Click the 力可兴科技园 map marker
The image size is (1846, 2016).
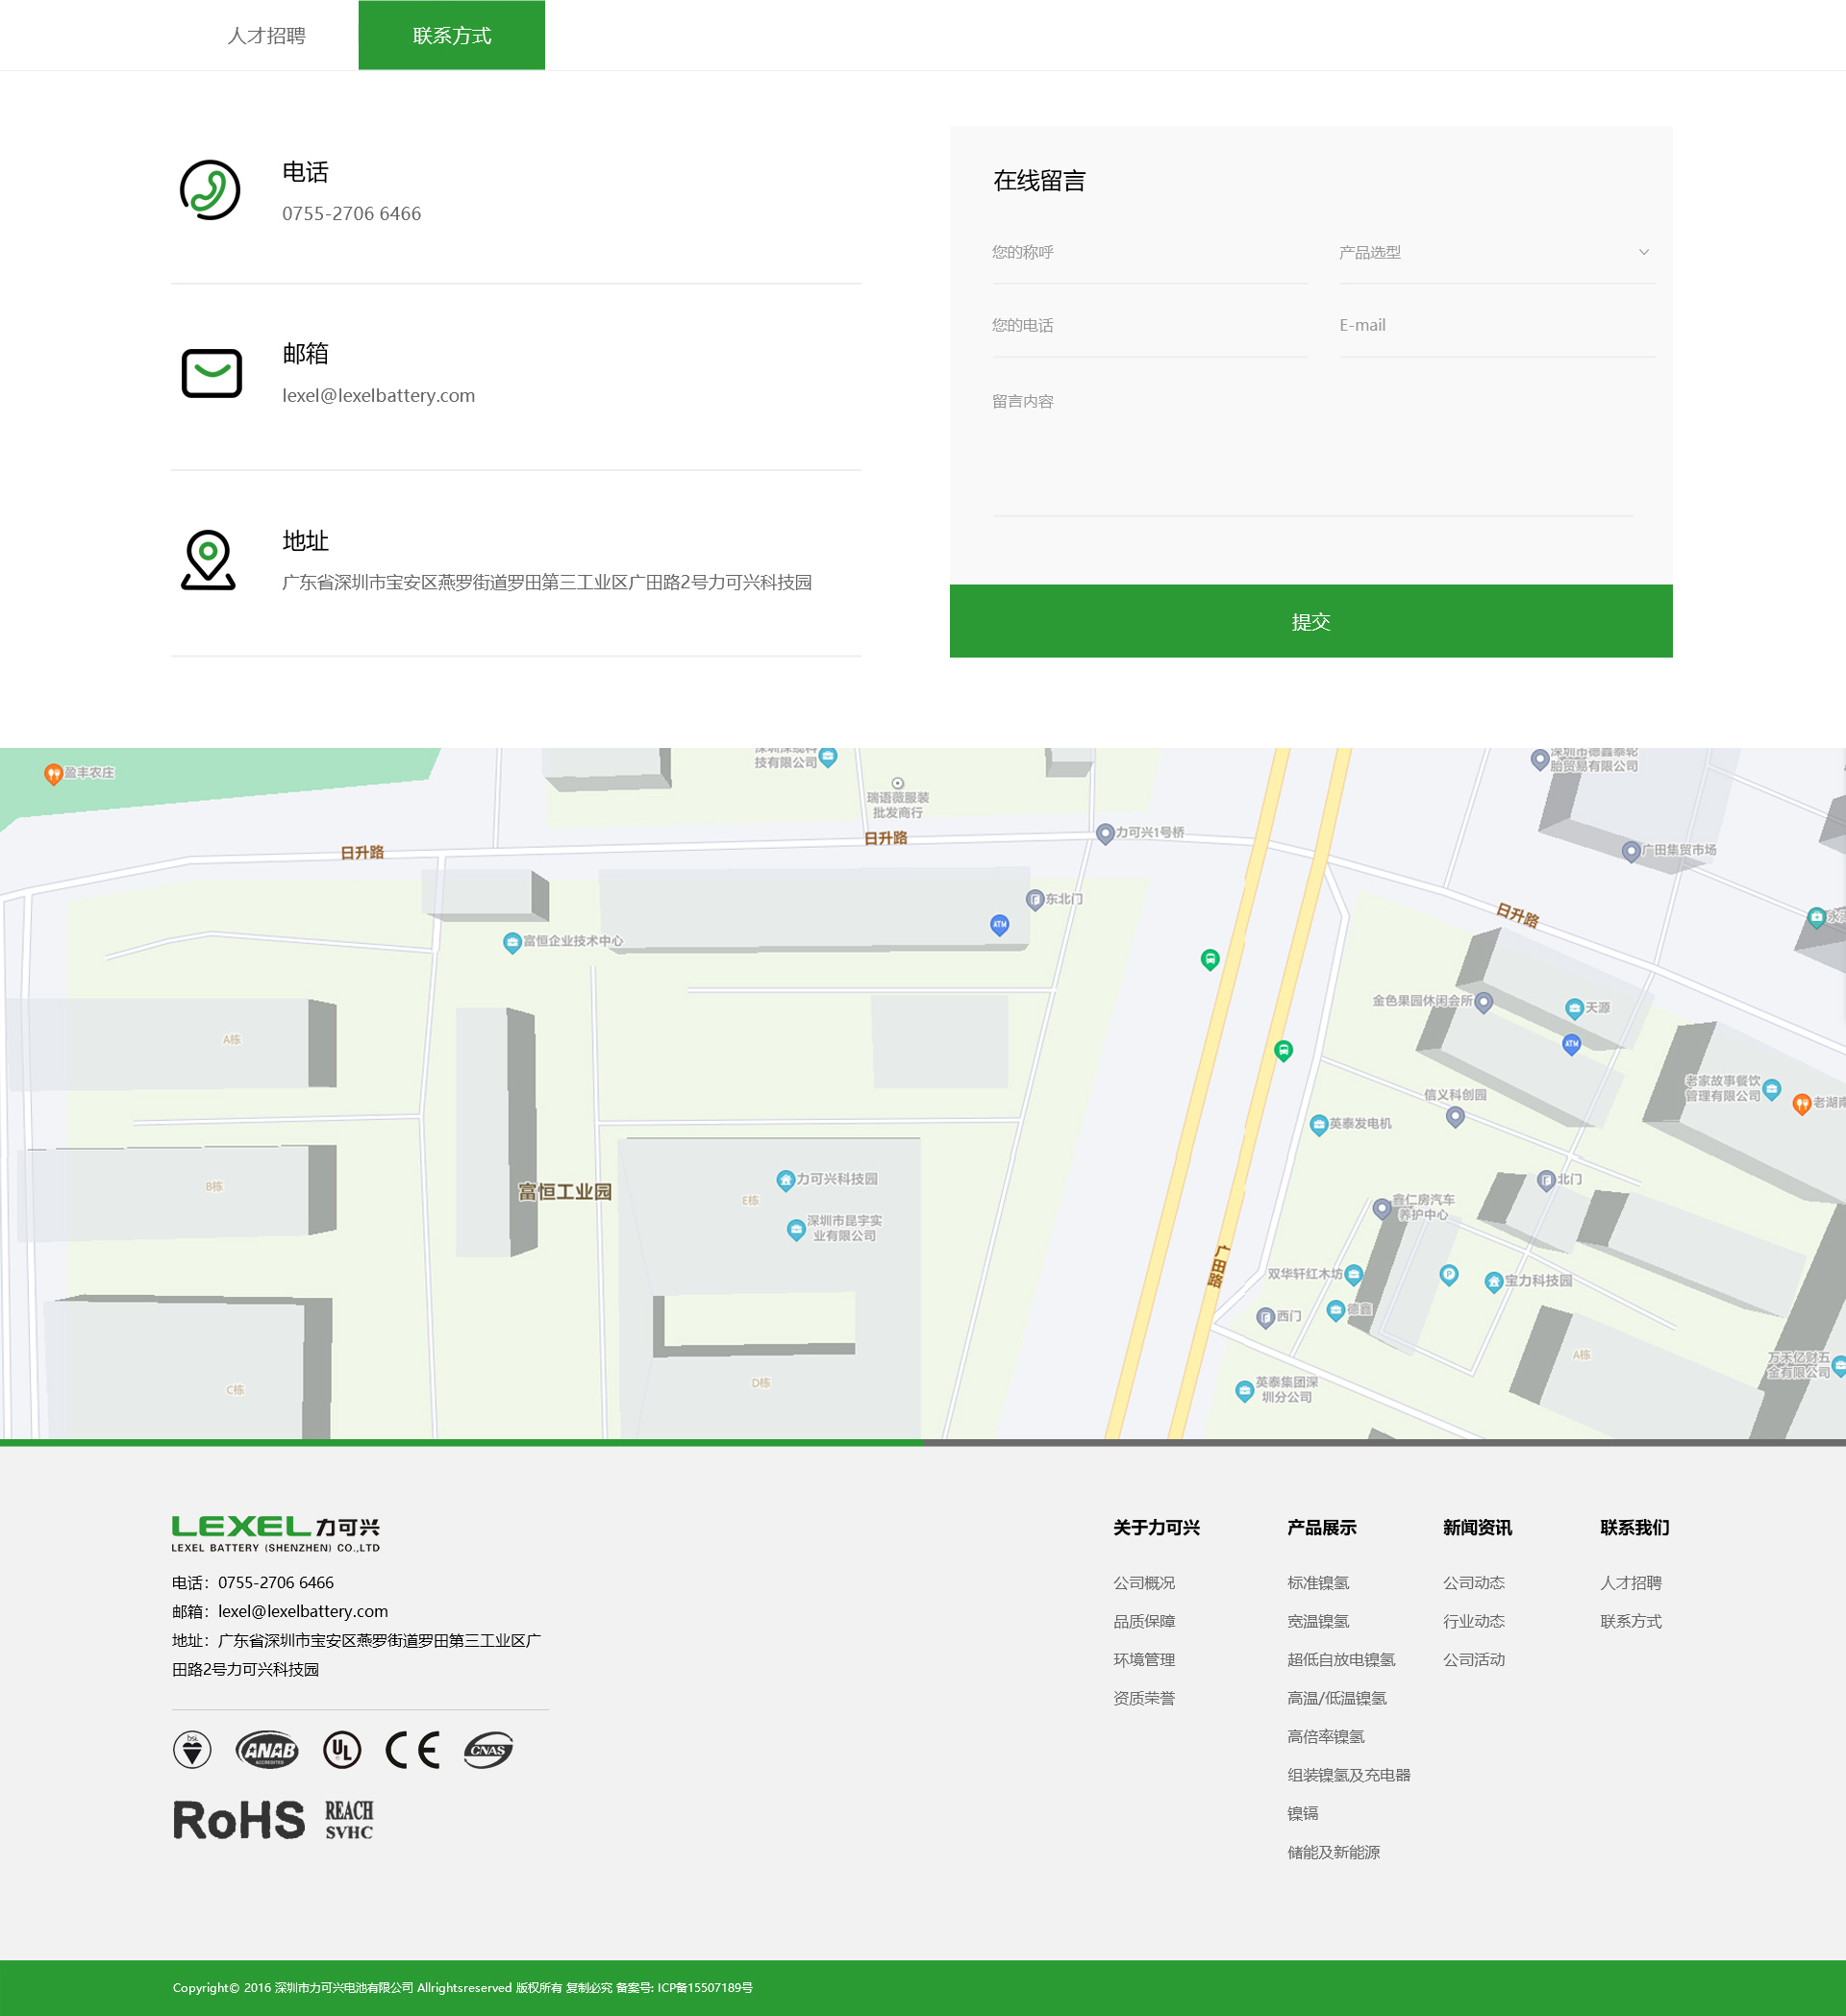coord(786,1180)
